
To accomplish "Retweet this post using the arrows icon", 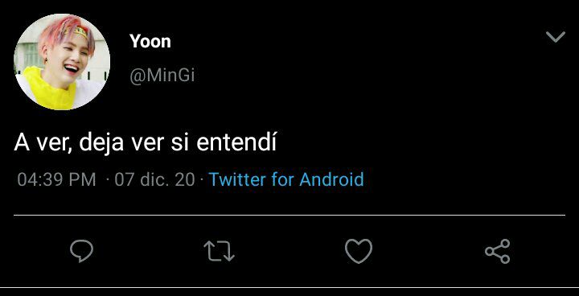I will click(219, 251).
